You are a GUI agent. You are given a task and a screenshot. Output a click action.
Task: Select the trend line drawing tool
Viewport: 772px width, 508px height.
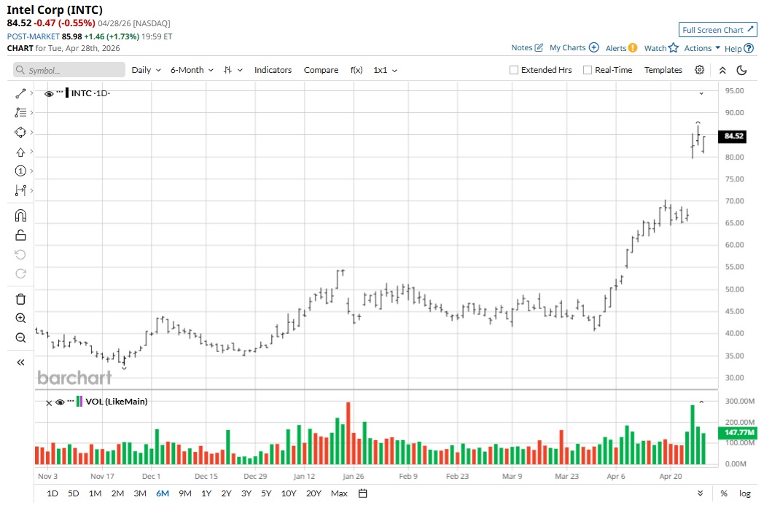(x=20, y=93)
